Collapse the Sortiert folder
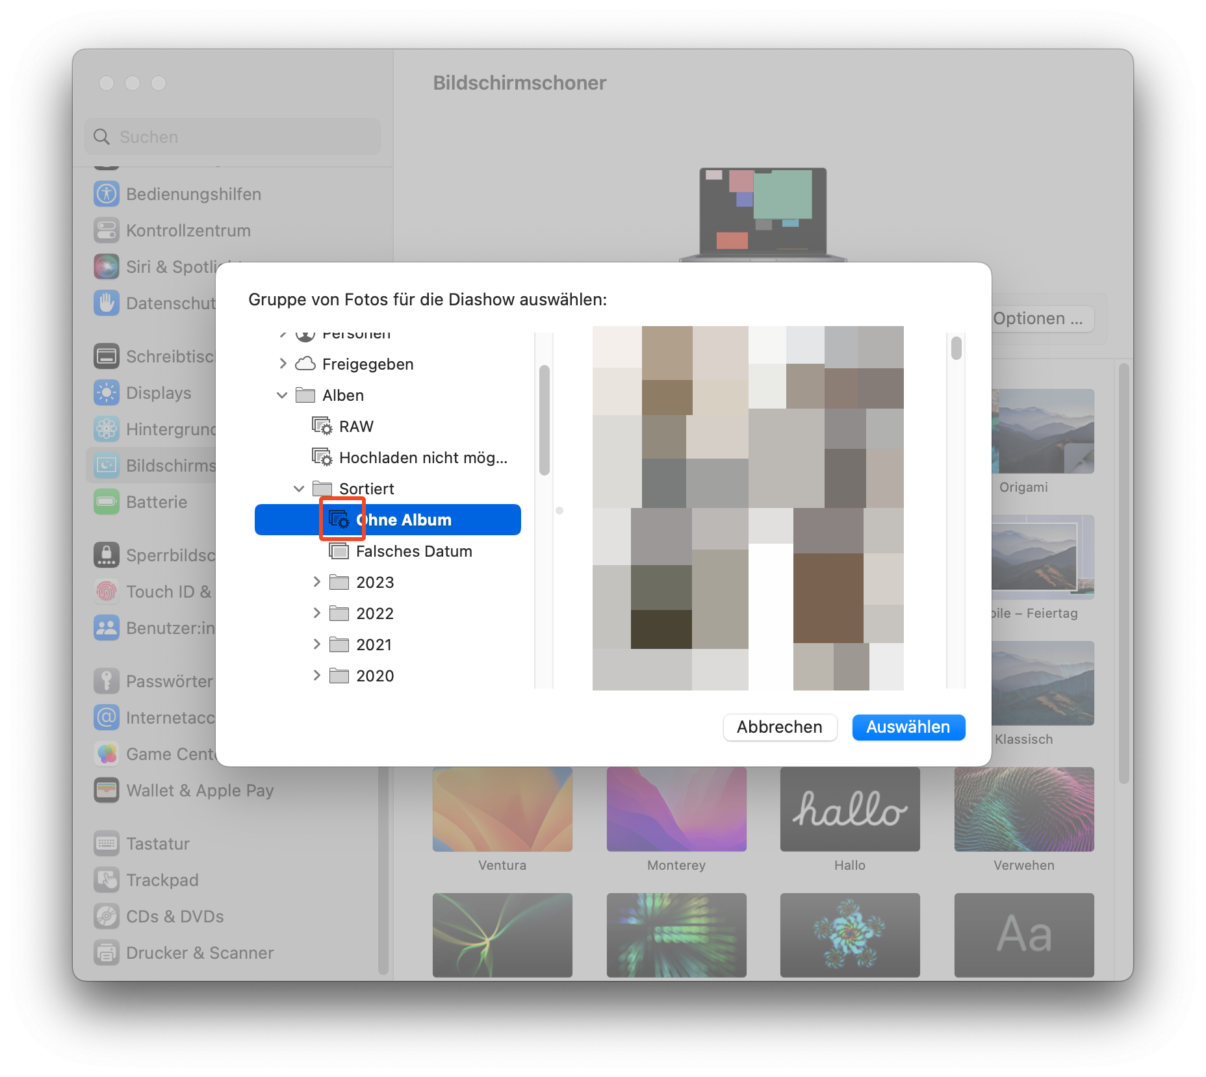This screenshot has height=1077, width=1206. 299,488
